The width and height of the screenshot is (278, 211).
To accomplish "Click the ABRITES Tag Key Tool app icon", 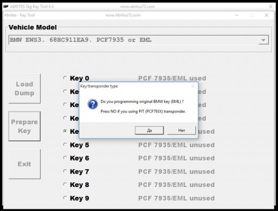I will 6,7.
